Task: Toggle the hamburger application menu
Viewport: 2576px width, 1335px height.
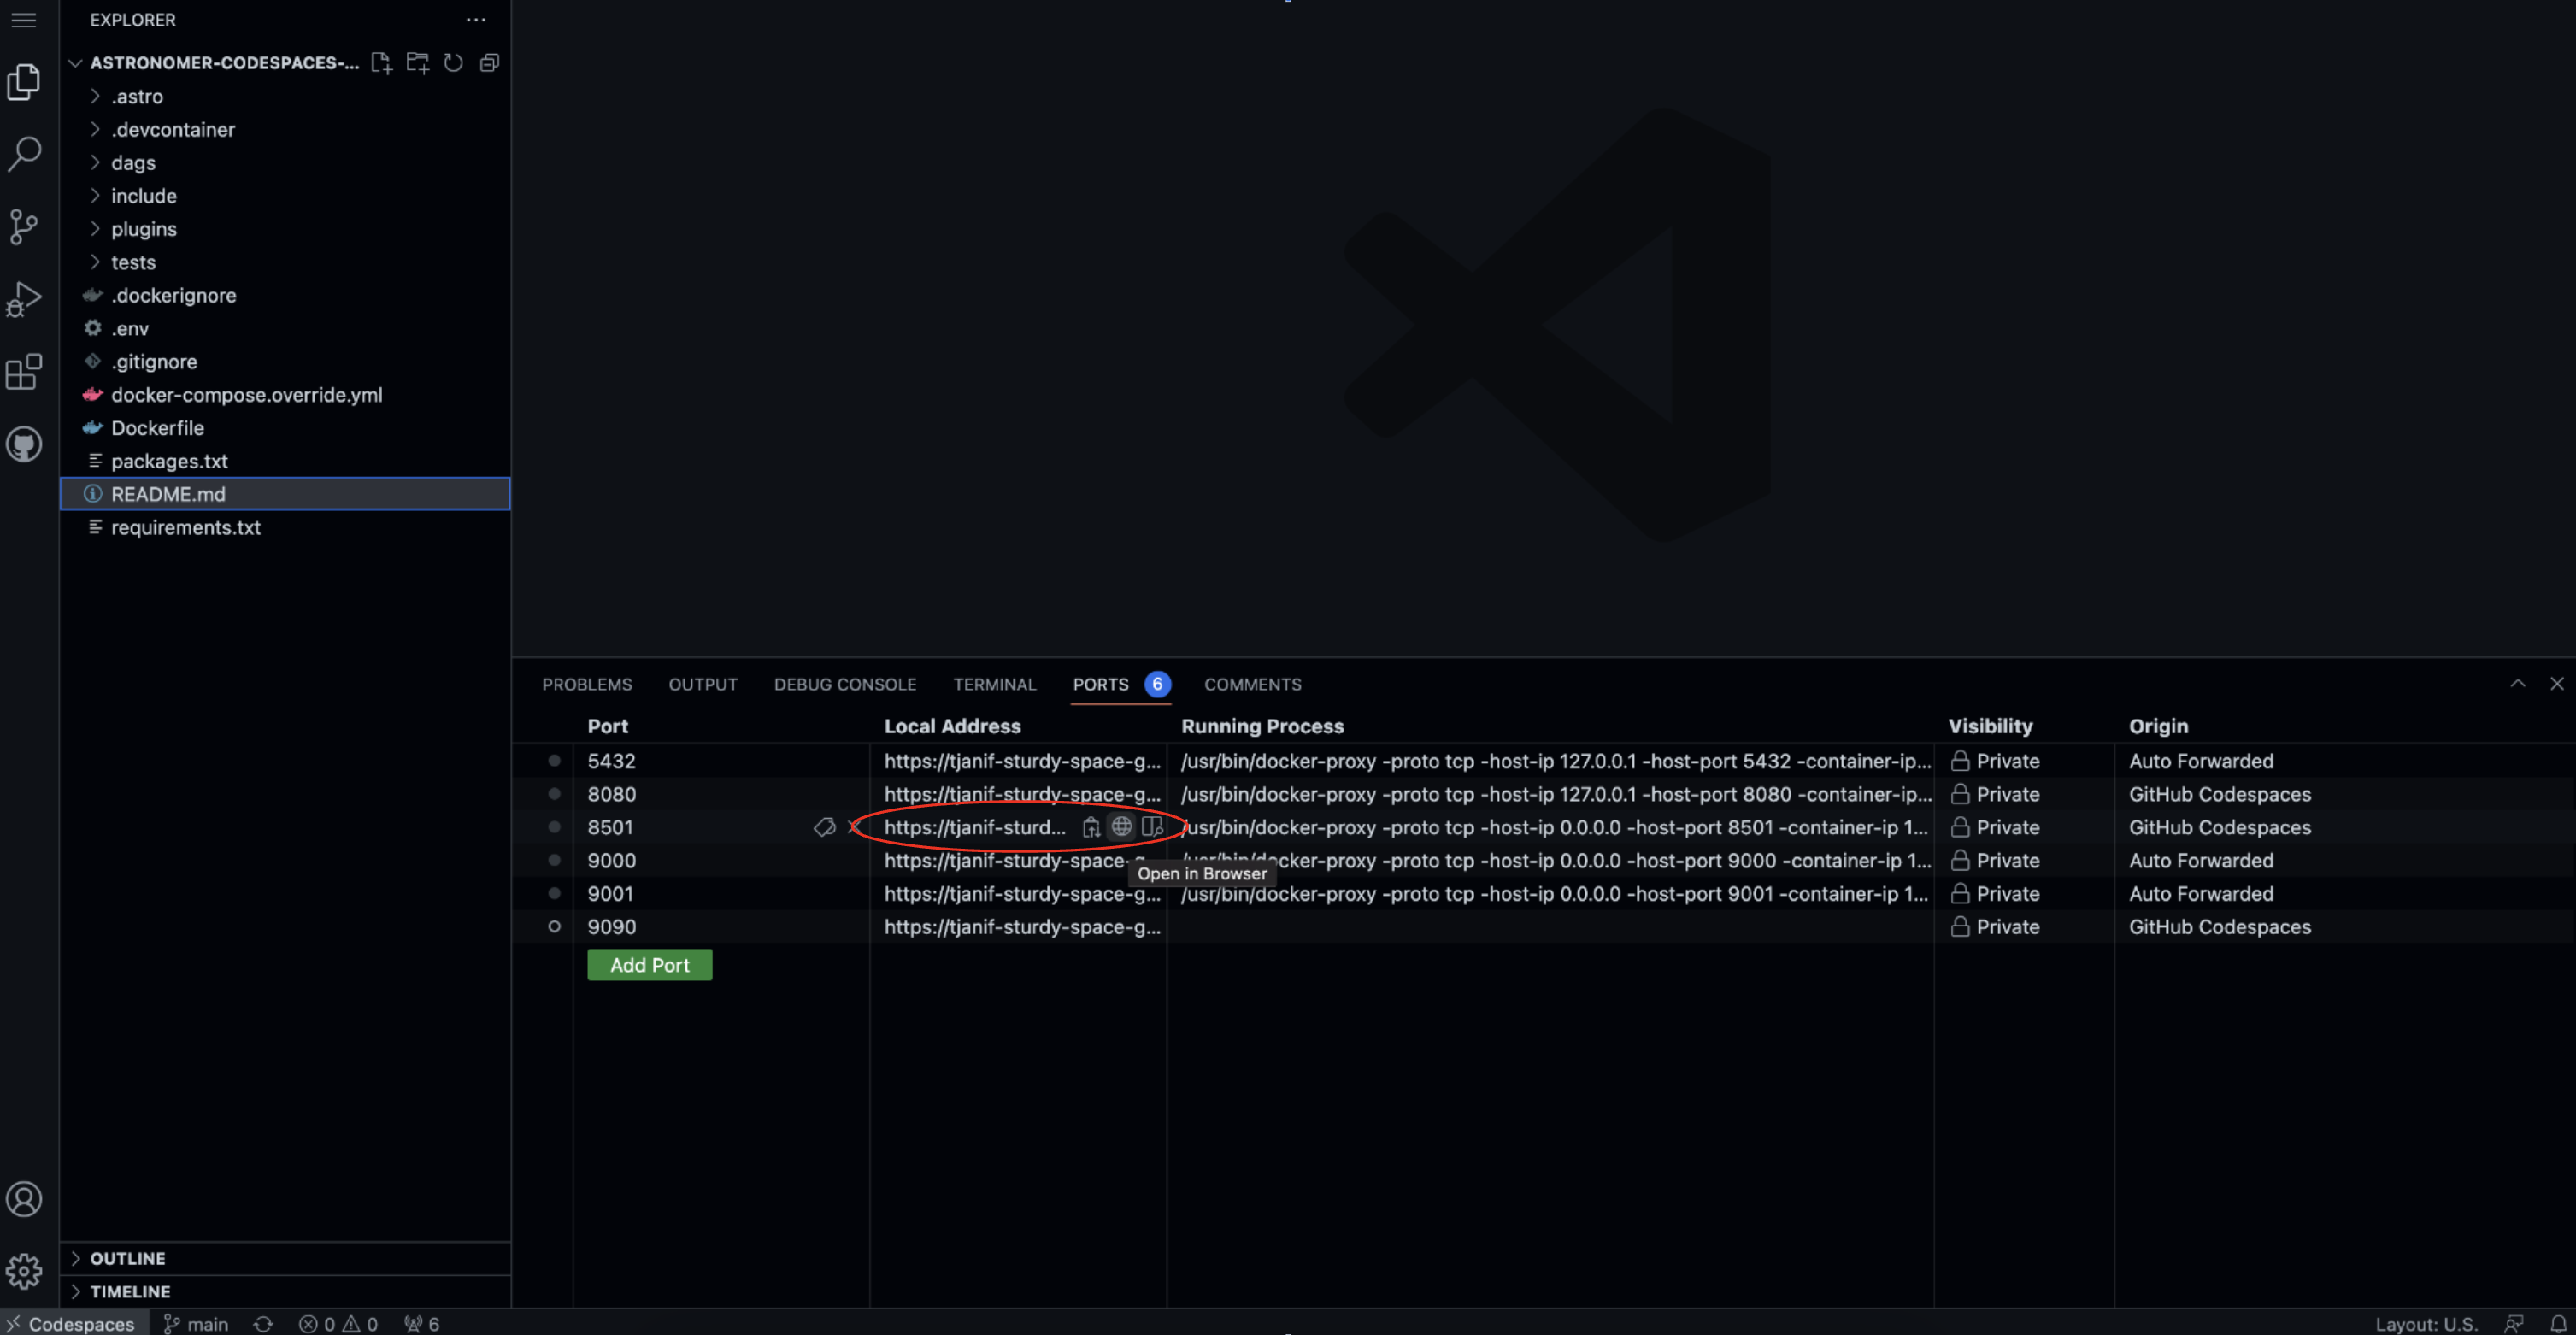Action: [24, 20]
